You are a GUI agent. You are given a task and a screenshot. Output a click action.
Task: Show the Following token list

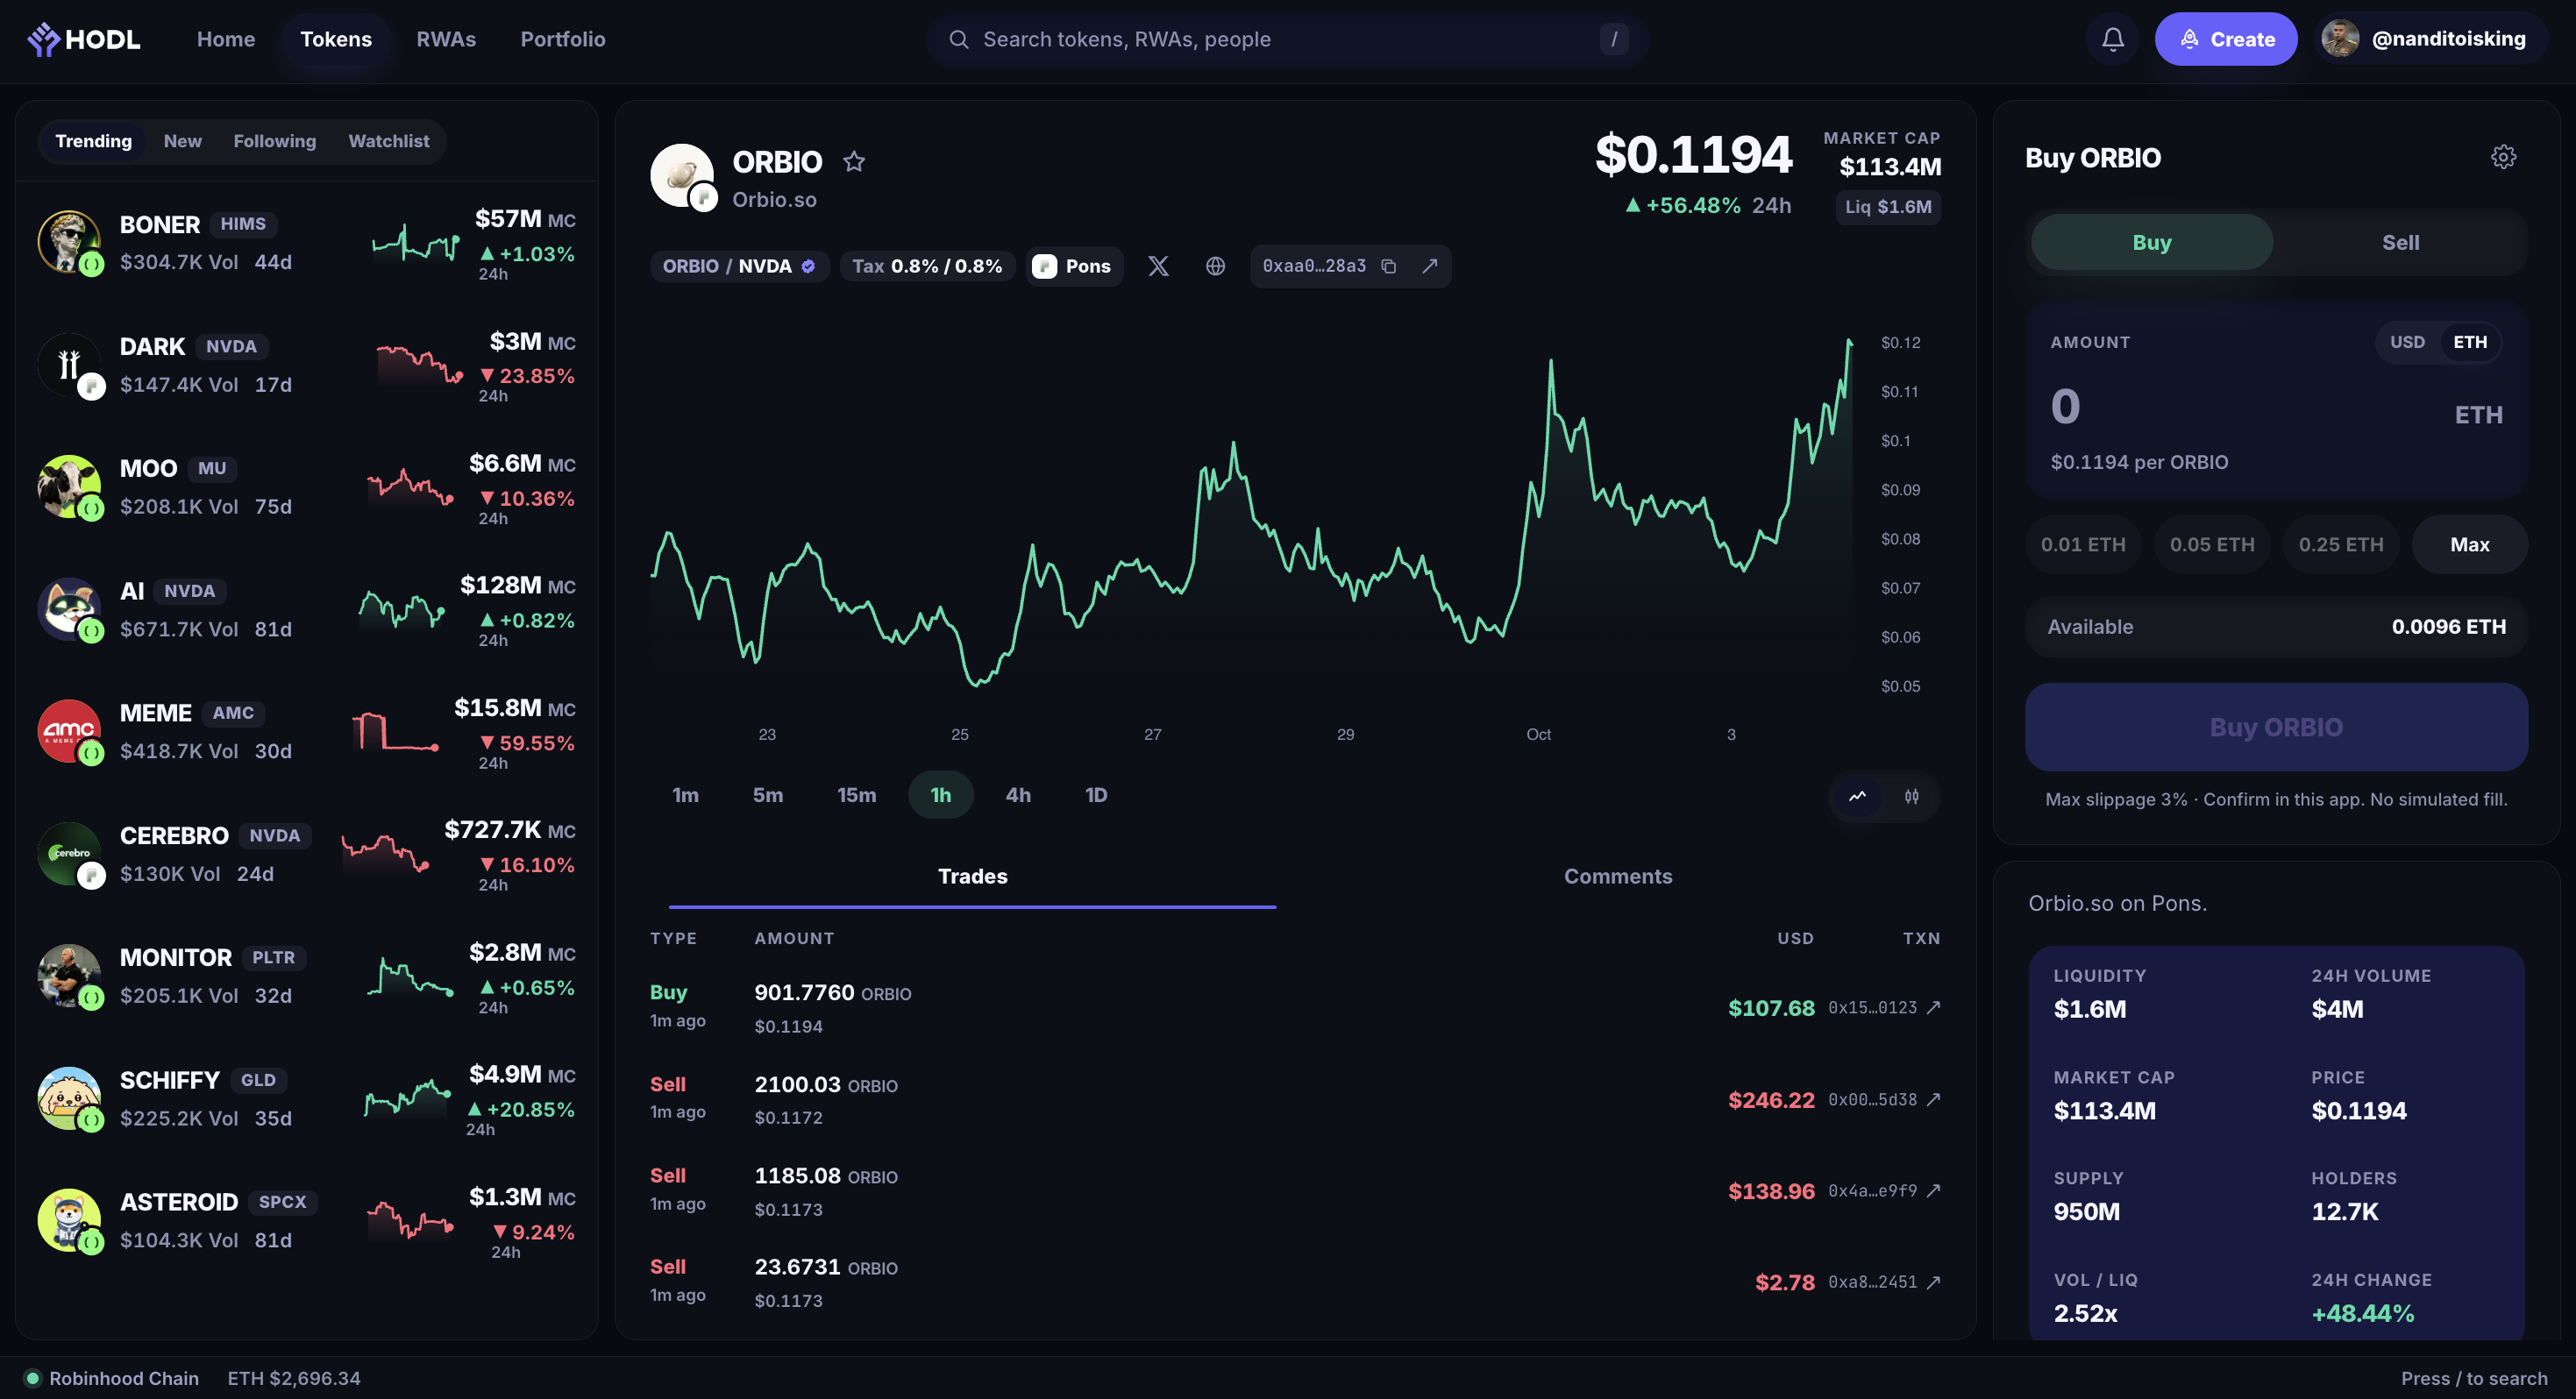(275, 141)
